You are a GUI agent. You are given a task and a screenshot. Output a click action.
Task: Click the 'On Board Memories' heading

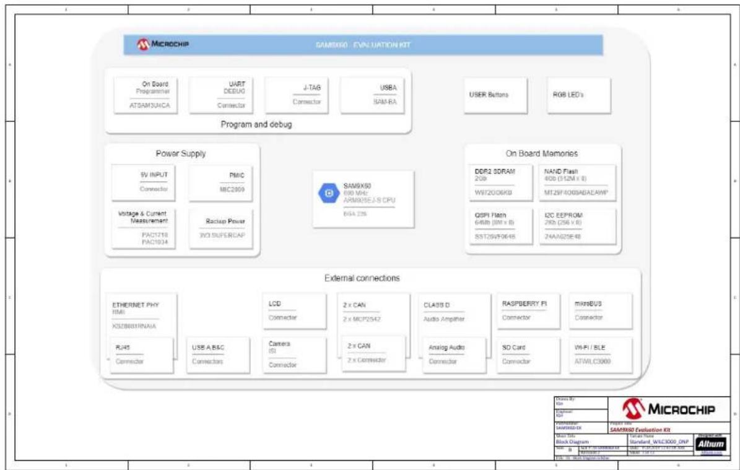tap(541, 154)
